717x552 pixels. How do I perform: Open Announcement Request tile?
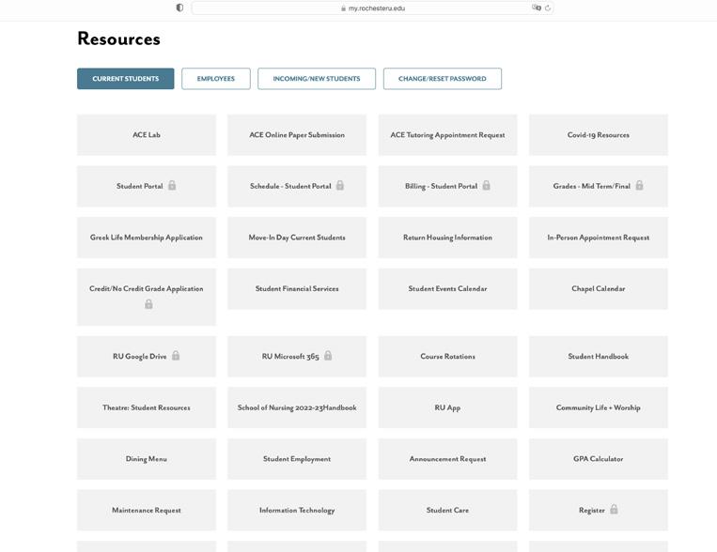coord(447,459)
